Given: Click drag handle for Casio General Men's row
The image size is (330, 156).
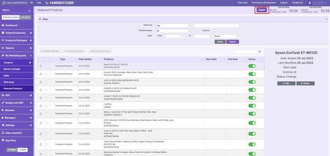Looking at the screenshot, I should [40, 144].
